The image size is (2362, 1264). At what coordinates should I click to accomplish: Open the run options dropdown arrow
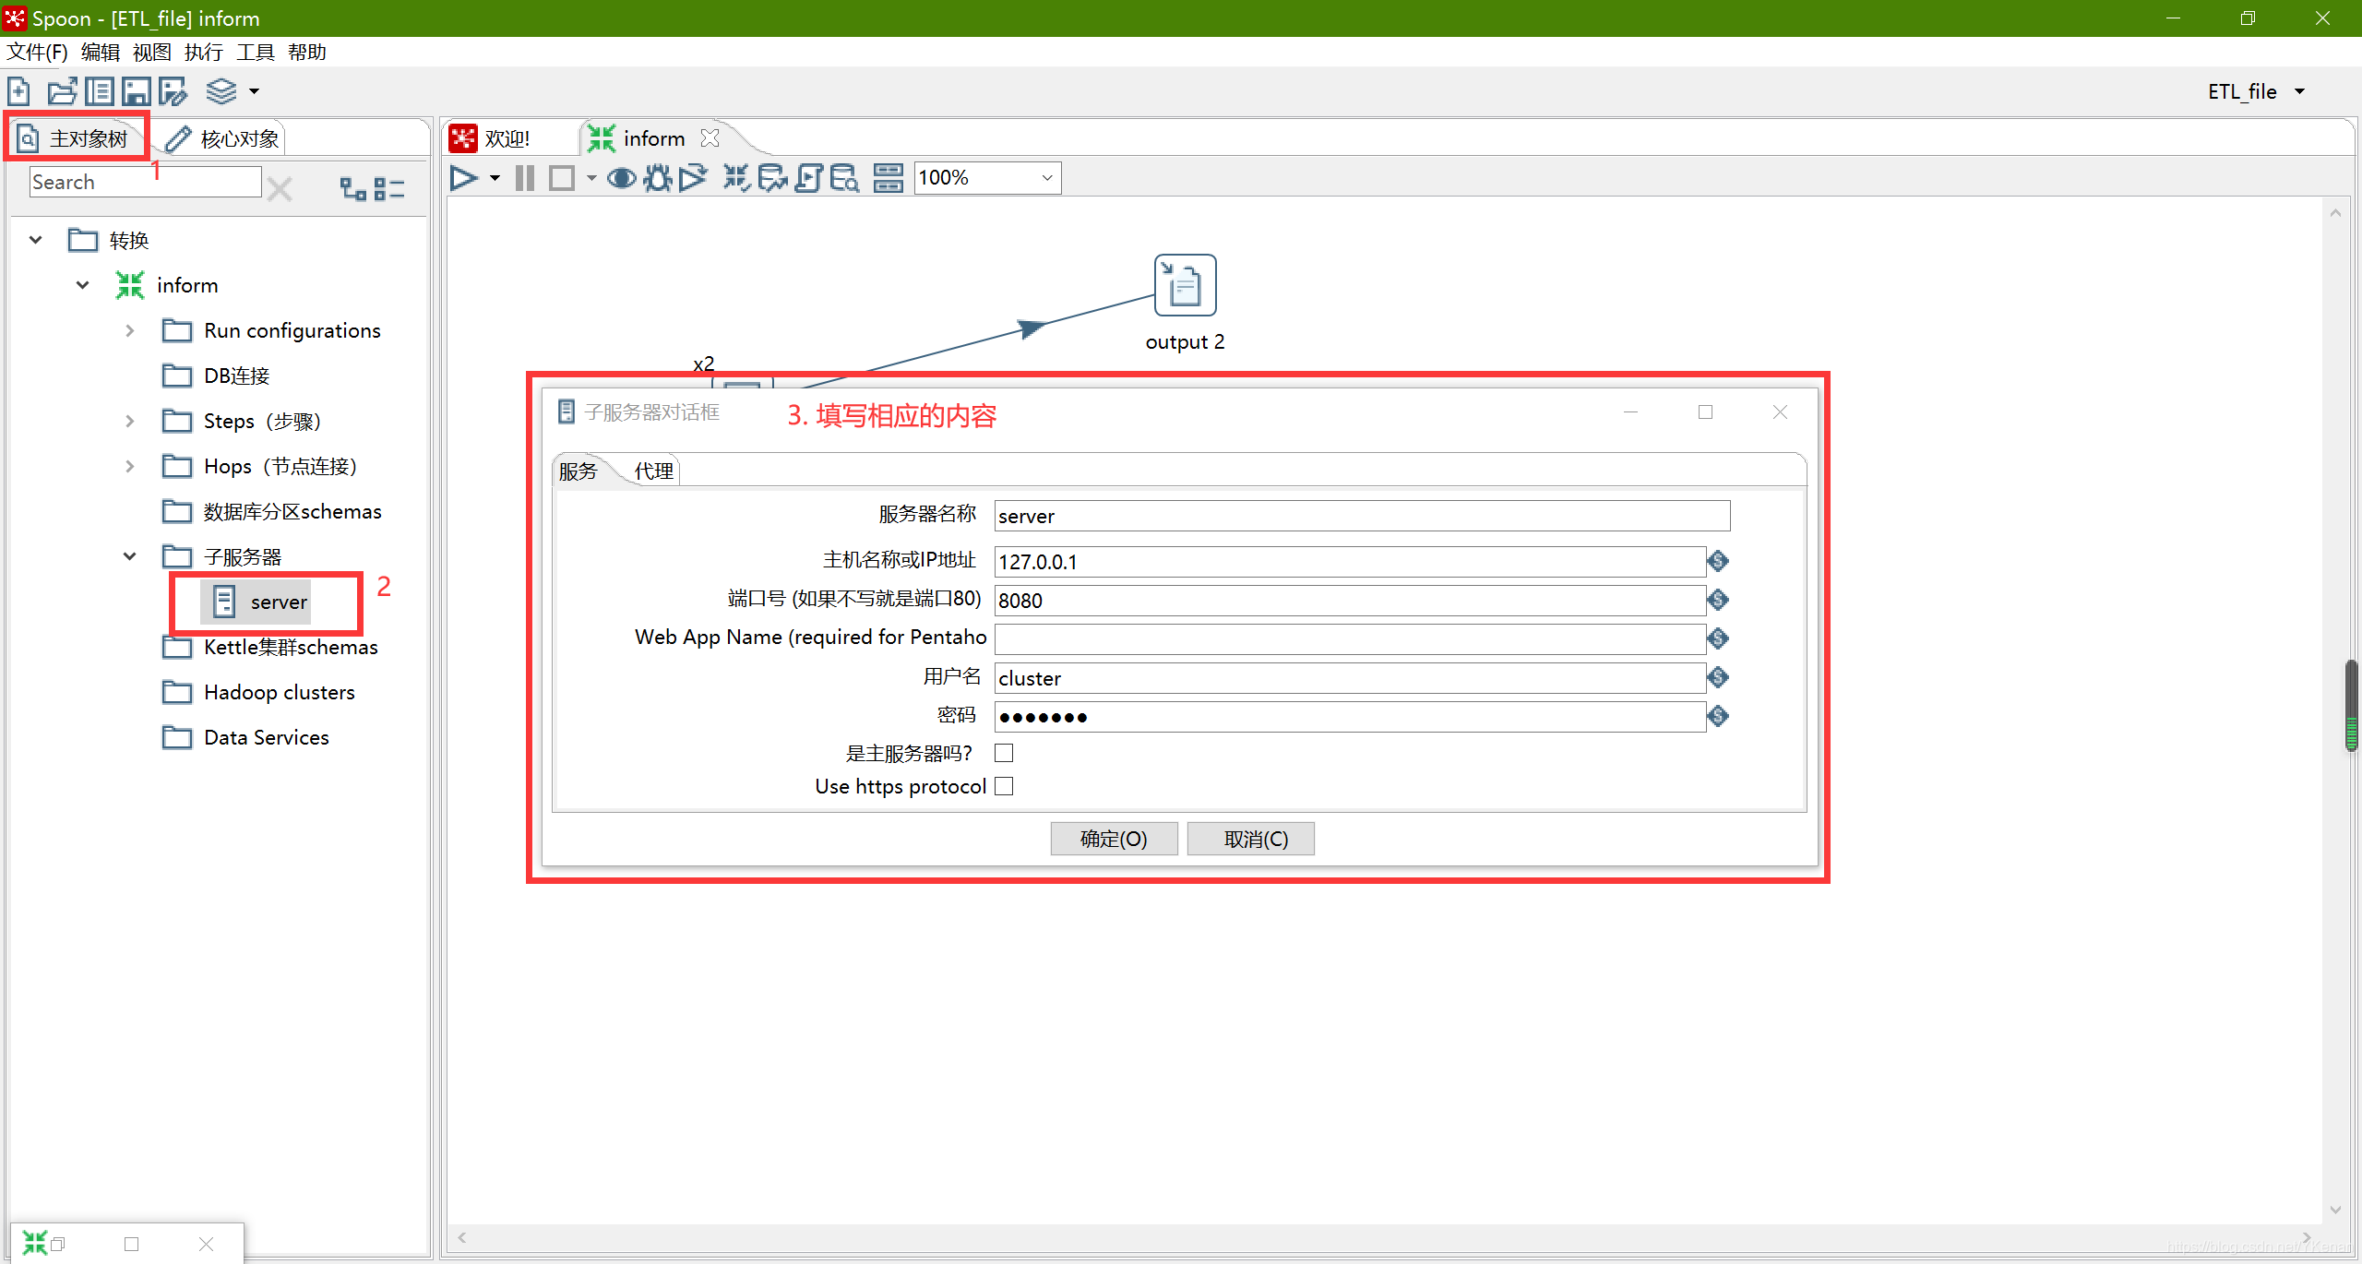pyautogui.click(x=495, y=178)
